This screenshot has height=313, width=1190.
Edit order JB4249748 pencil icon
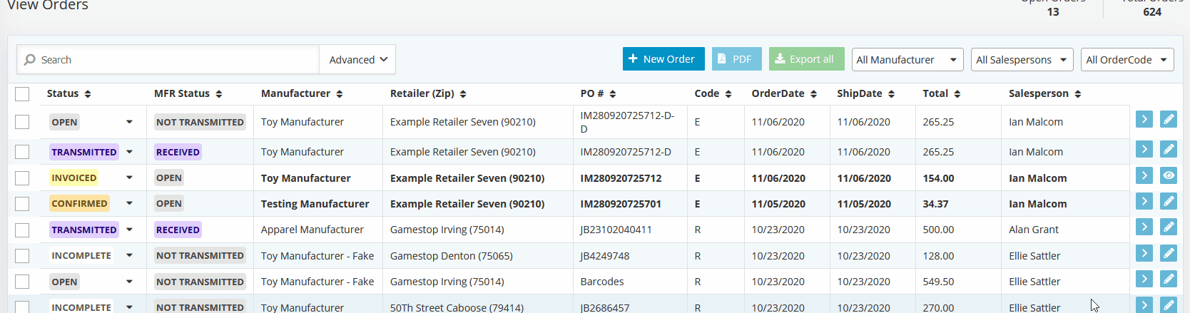pyautogui.click(x=1168, y=253)
